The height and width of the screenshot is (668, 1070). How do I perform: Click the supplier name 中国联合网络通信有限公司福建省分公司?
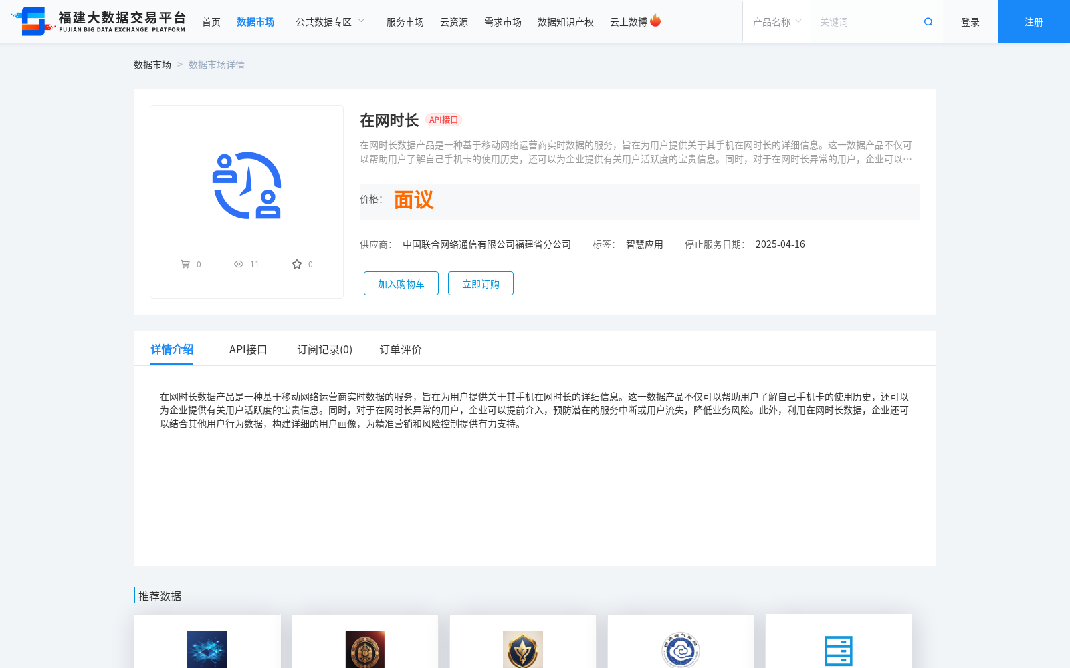tap(487, 244)
